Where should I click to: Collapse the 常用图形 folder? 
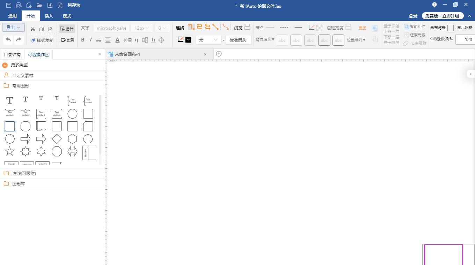tap(52, 86)
